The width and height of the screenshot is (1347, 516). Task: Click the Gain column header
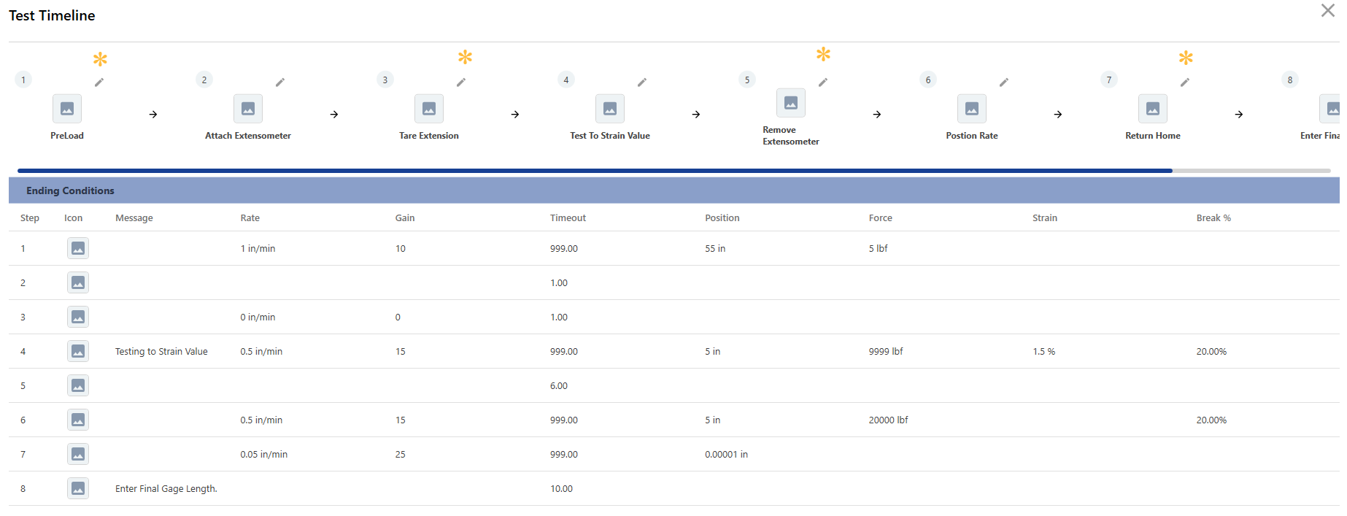point(405,218)
